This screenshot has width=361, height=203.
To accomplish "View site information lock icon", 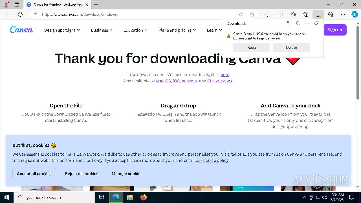I will tap(35, 14).
